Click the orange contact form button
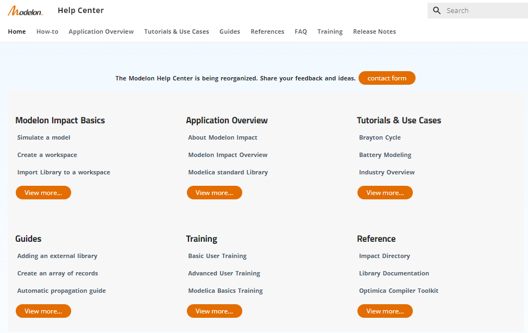Screen dimensions: 528x333 pyautogui.click(x=387, y=78)
